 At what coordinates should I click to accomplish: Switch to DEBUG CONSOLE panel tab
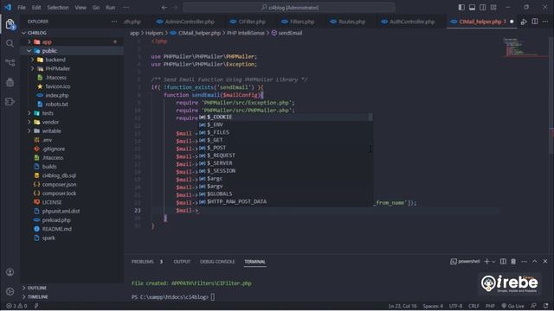pos(217,262)
